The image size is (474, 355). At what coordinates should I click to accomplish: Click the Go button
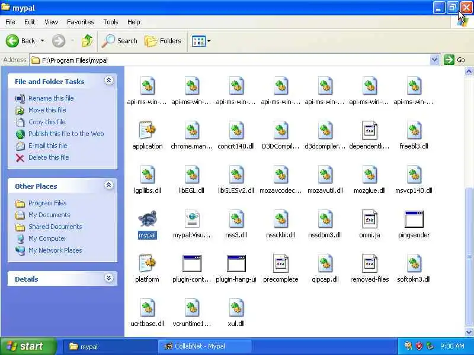tap(454, 60)
